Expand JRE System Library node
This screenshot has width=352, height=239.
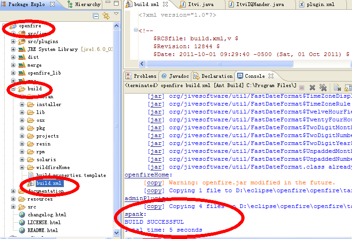click(x=13, y=50)
